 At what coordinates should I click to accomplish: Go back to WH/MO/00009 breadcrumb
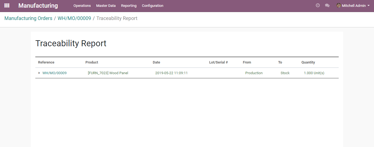click(74, 18)
